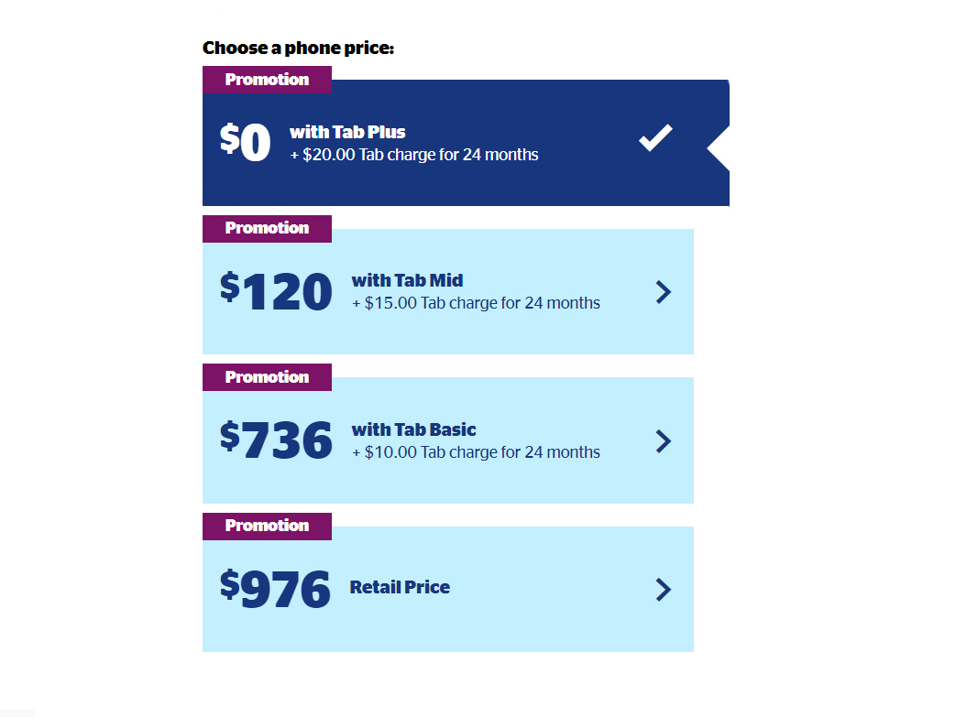Click the Promotion badge above the $976 price
Screen dimensions: 956x717
point(267,526)
